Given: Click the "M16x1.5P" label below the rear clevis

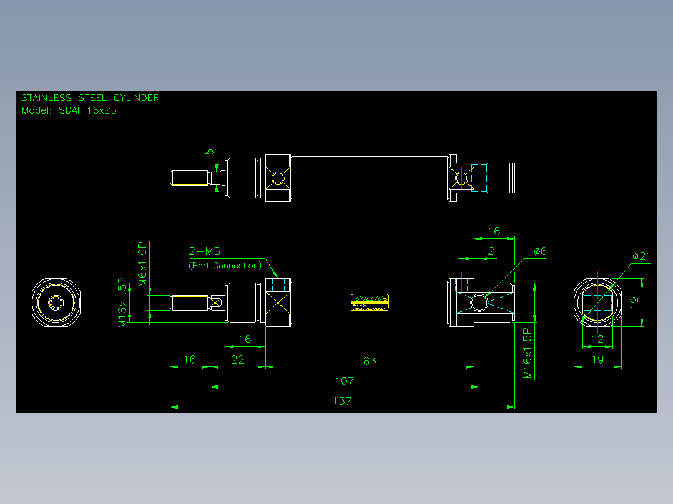Looking at the screenshot, I should click(528, 354).
